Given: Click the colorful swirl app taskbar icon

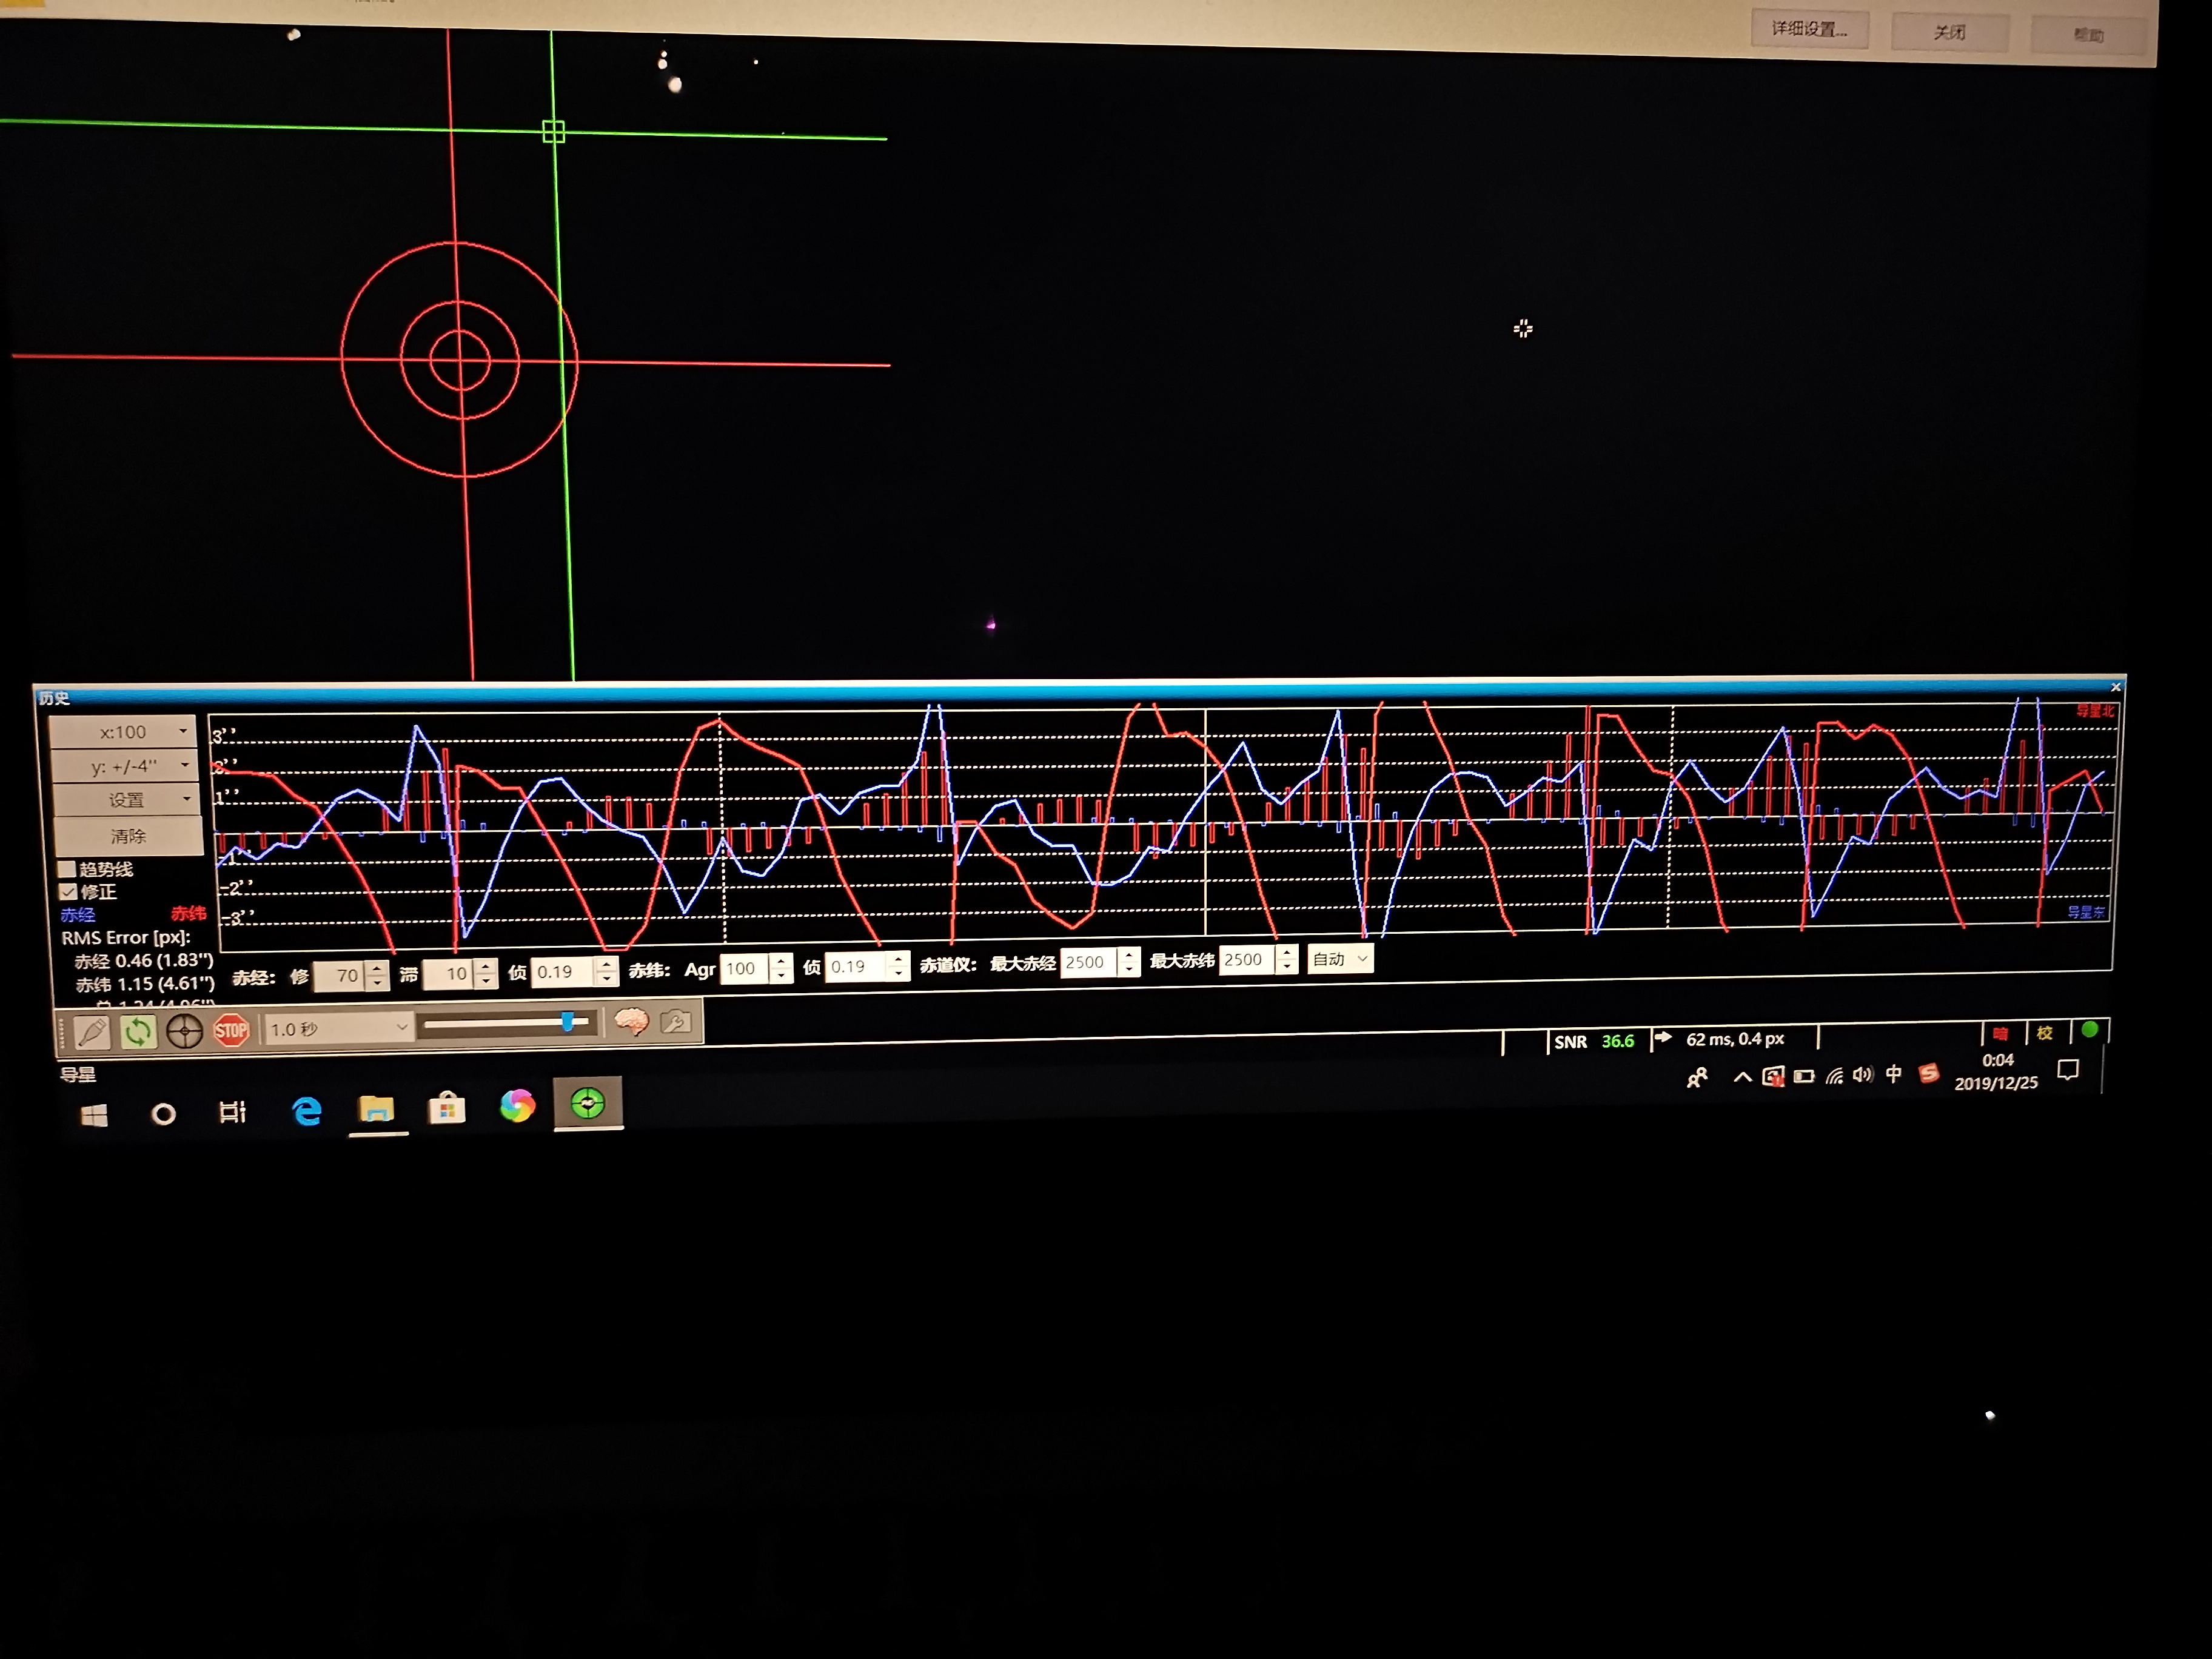Looking at the screenshot, I should tap(517, 1105).
